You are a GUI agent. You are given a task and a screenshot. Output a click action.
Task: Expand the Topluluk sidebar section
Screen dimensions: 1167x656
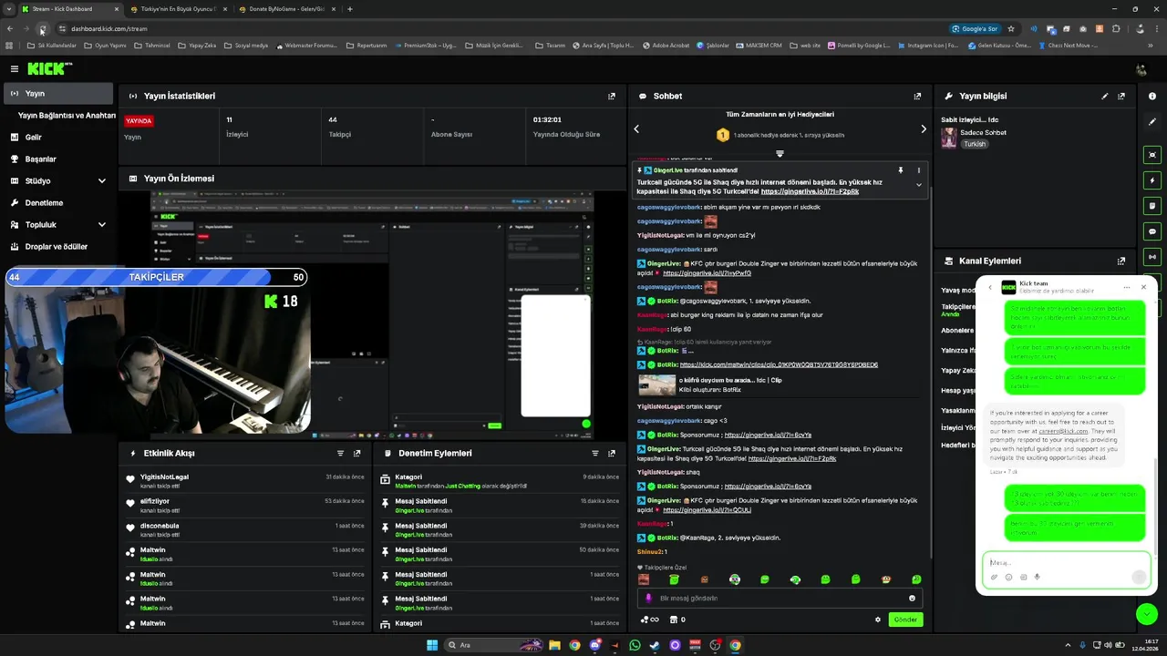tap(101, 224)
